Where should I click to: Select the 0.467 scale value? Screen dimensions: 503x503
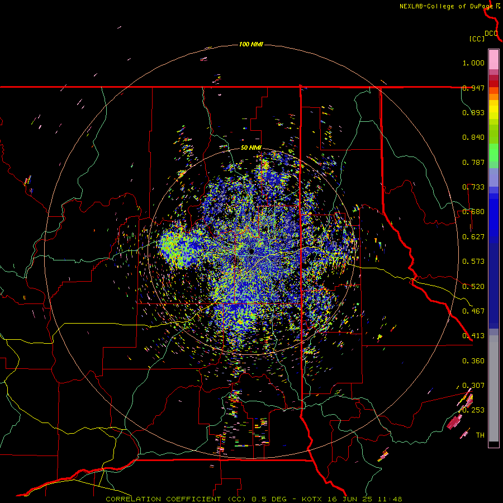coord(473,311)
